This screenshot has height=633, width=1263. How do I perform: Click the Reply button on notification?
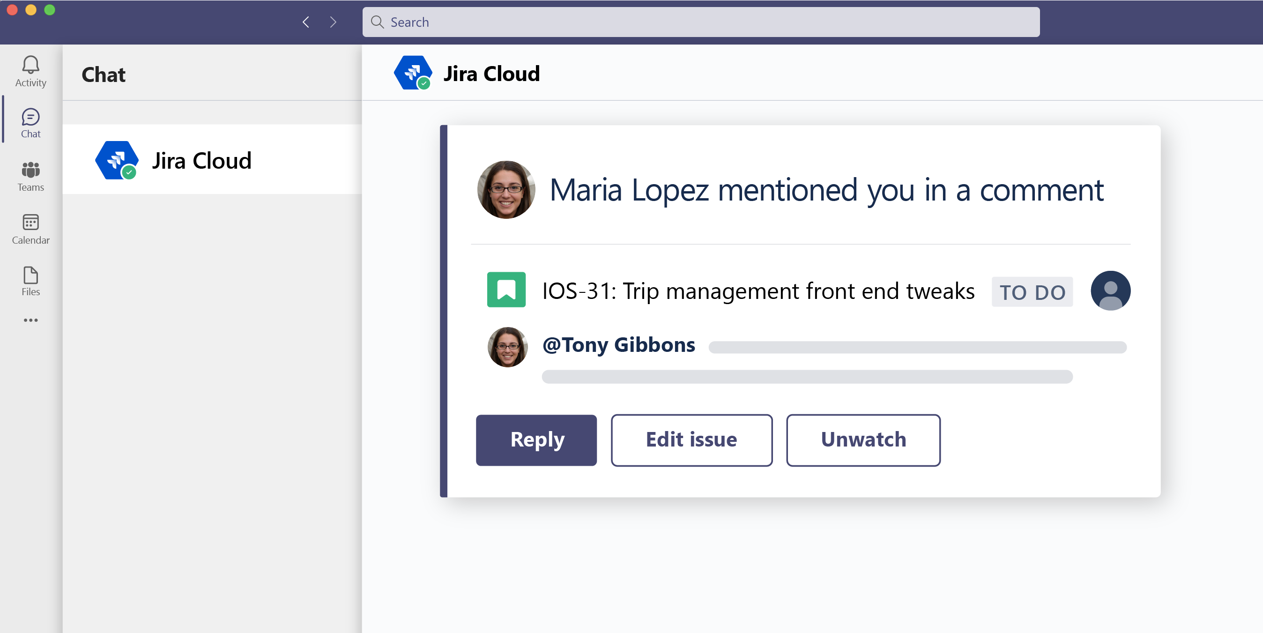click(x=536, y=439)
